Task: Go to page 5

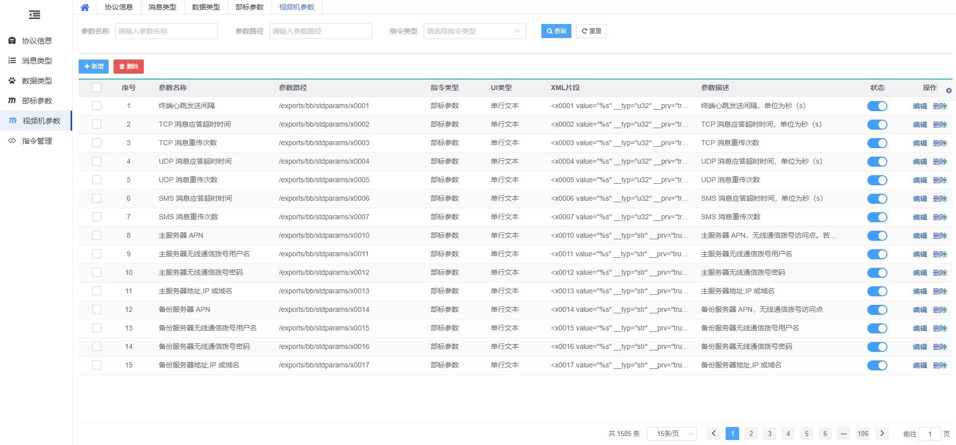Action: pos(806,433)
